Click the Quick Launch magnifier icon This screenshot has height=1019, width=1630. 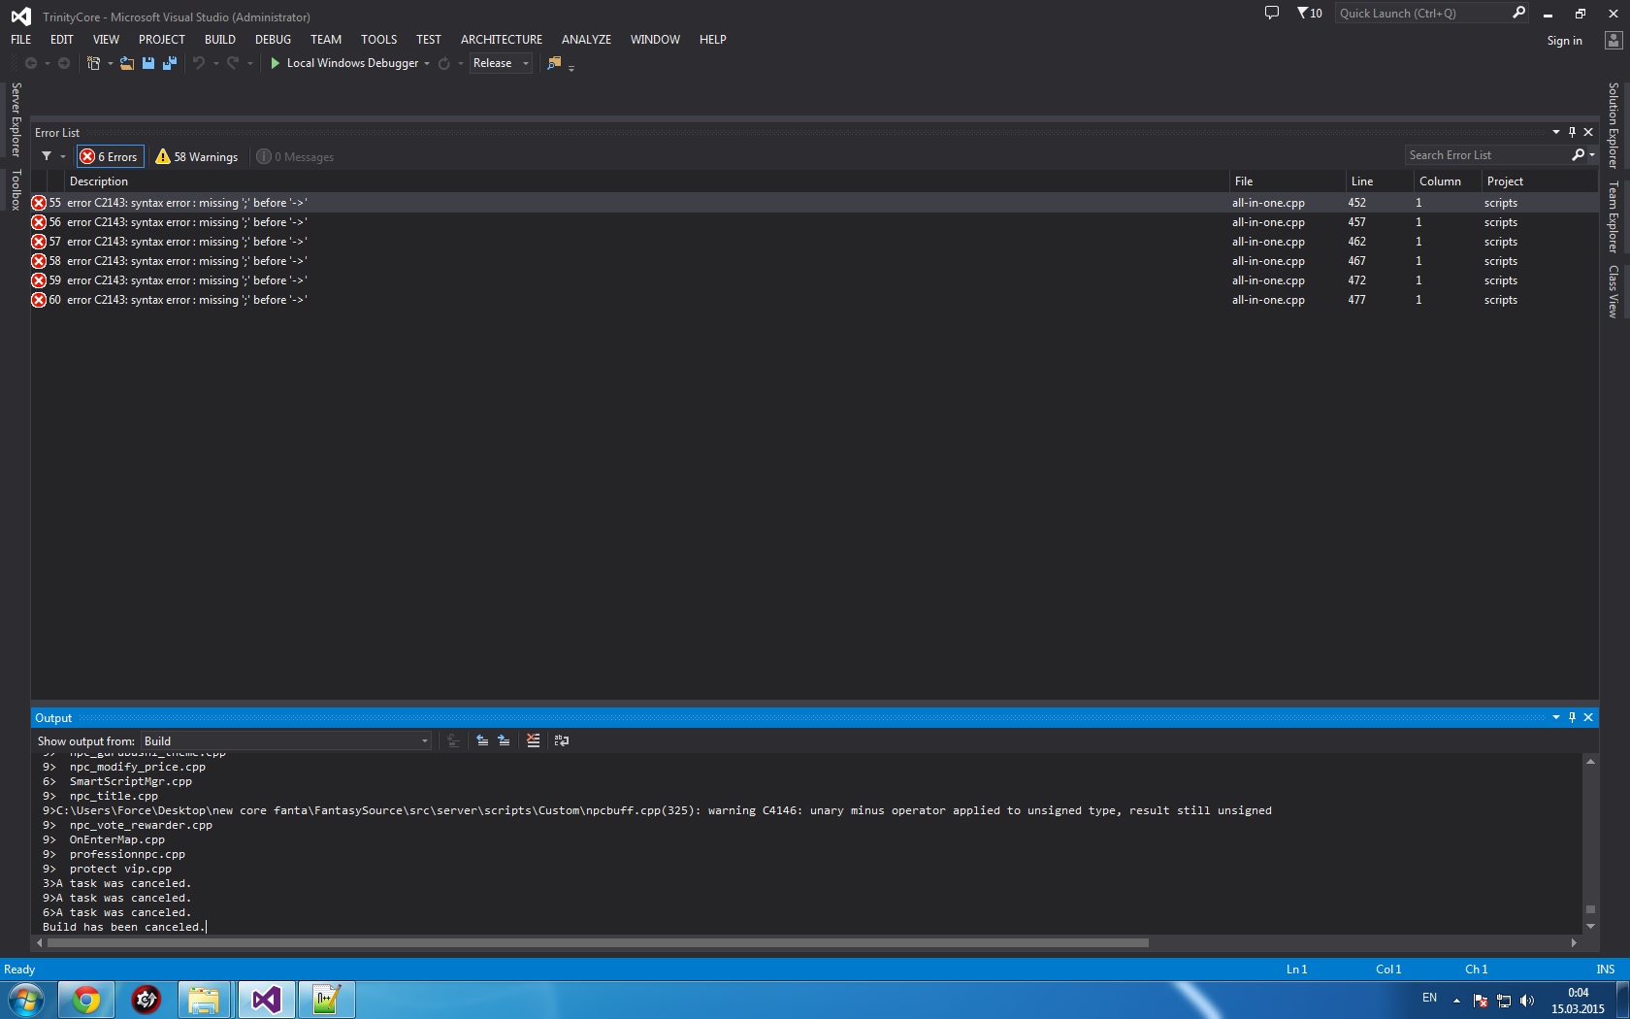pyautogui.click(x=1518, y=13)
